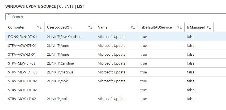Select the STRV-MEW-DT-02 computer cell
226x110 pixels.
23,72
